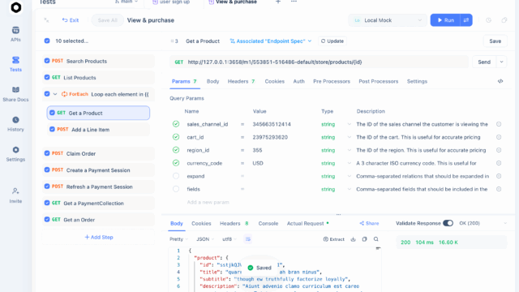Viewport: 519px width, 292px height.
Task: Select the Claim Order POST step
Action: click(98, 153)
